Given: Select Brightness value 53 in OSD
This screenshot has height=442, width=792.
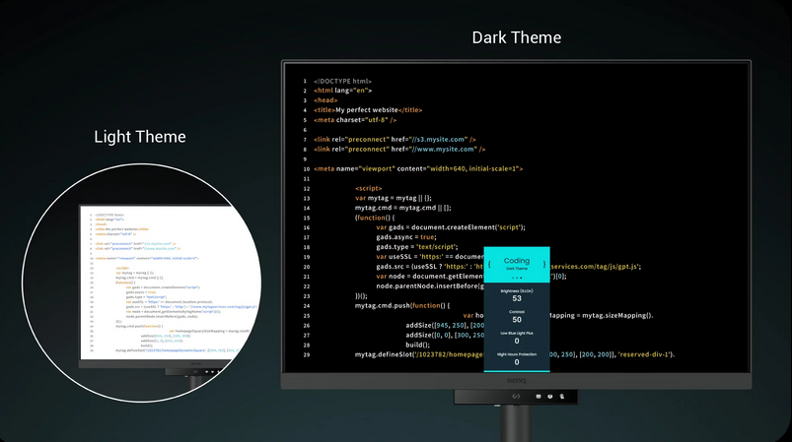Looking at the screenshot, I should coord(517,298).
